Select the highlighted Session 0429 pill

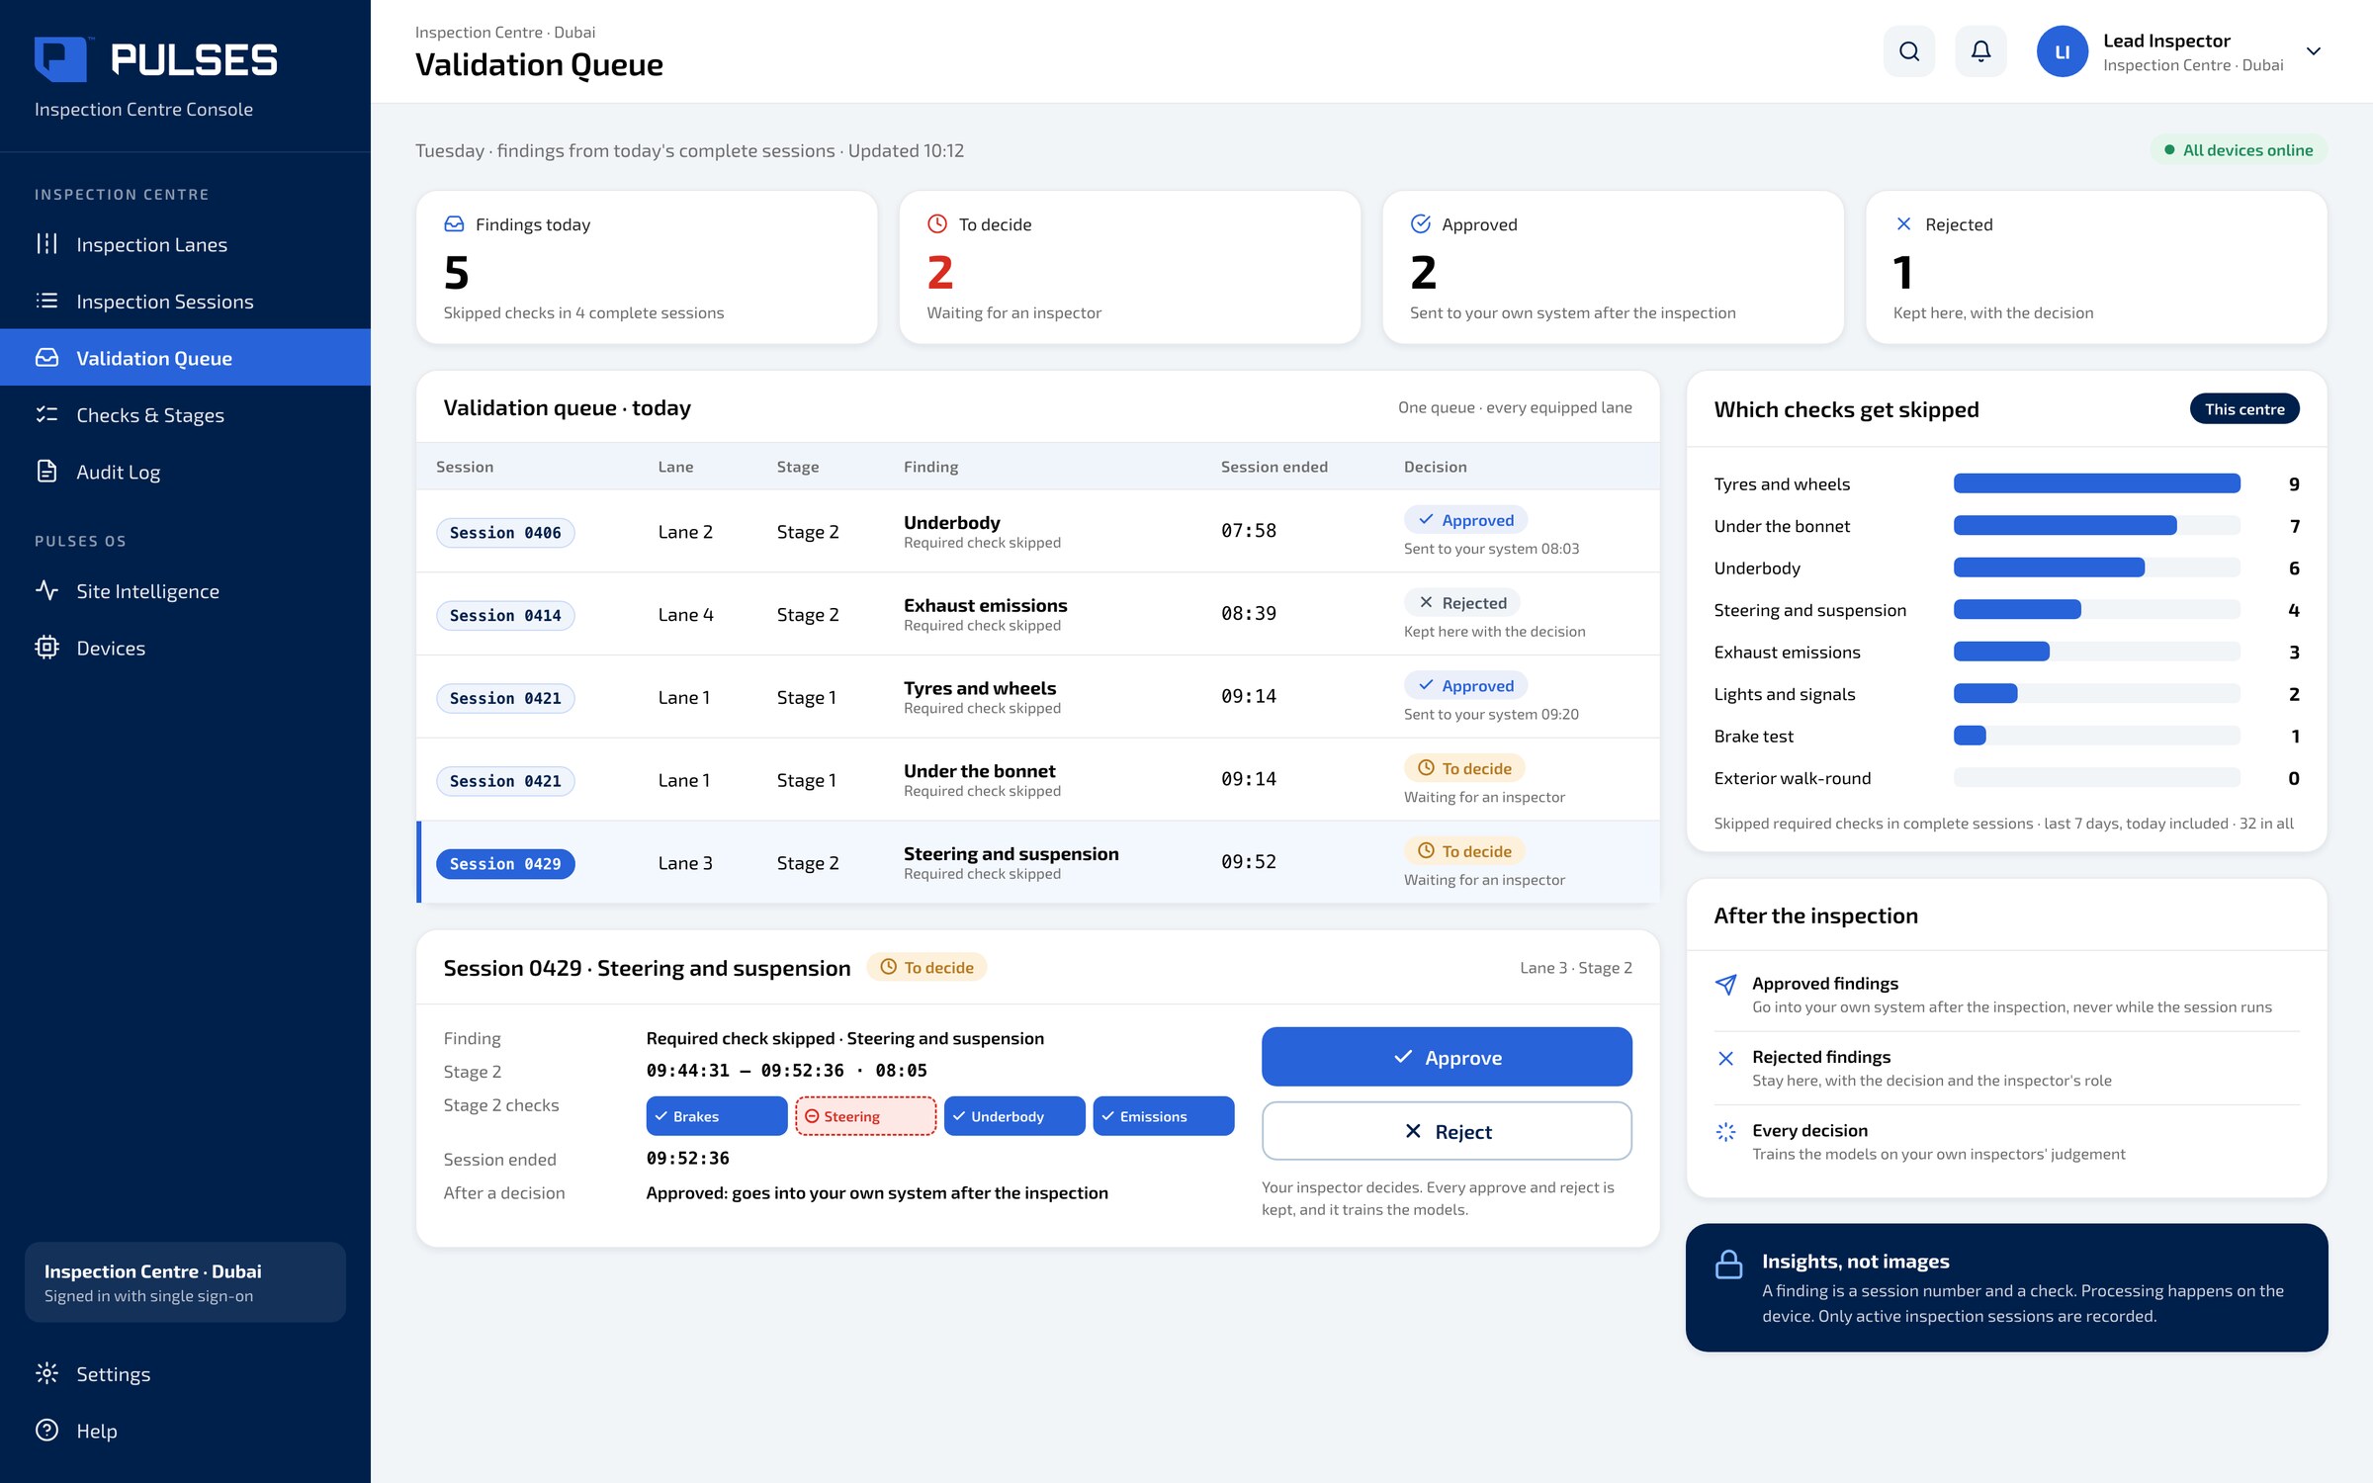[x=505, y=863]
